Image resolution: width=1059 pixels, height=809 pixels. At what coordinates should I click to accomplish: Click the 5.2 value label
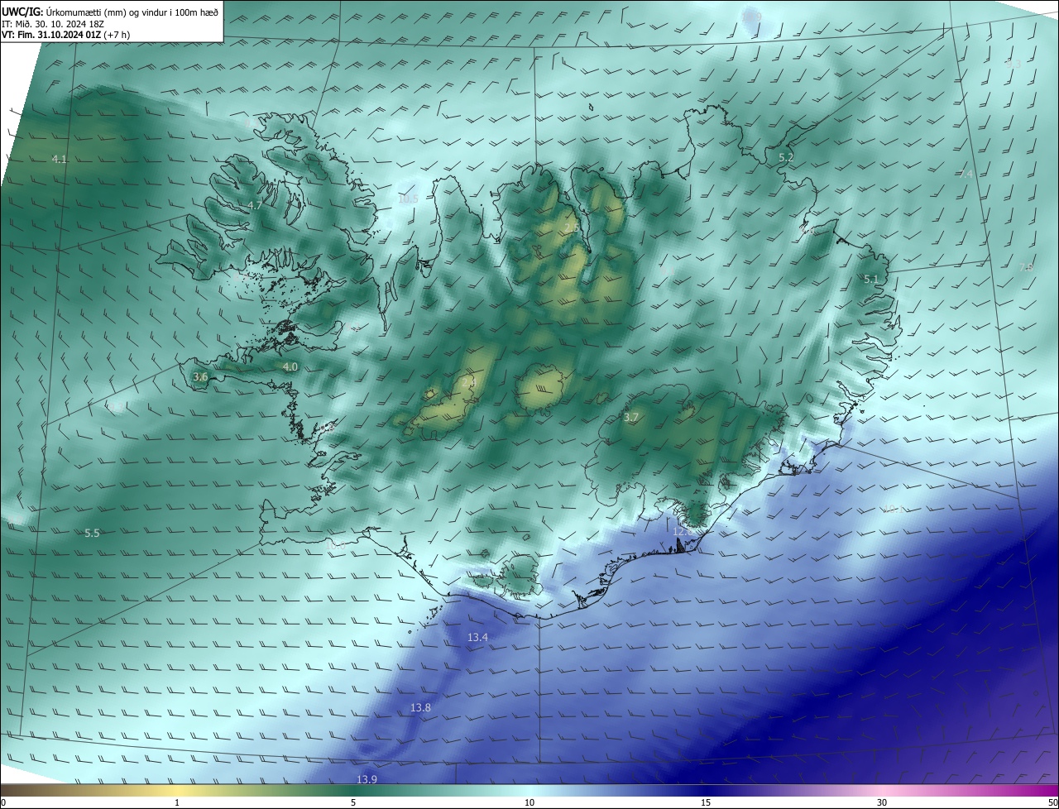point(786,157)
